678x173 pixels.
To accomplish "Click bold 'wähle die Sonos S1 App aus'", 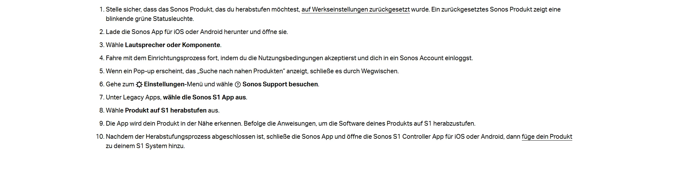I will pyautogui.click(x=204, y=97).
